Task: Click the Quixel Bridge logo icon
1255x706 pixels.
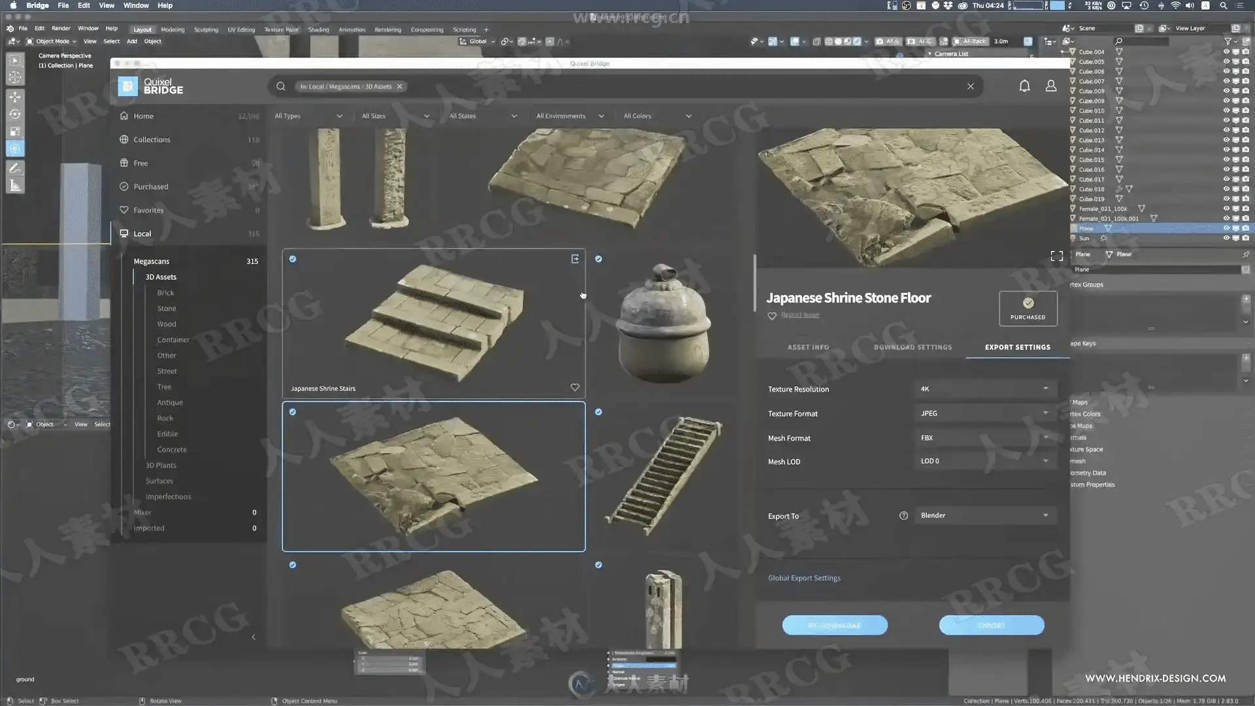Action: point(128,86)
